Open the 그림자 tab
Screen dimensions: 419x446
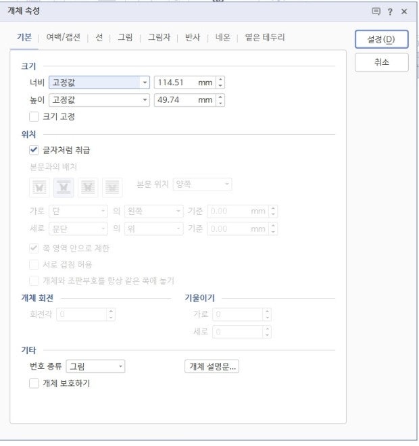coord(159,38)
